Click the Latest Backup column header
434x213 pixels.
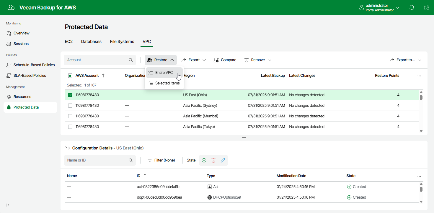click(273, 76)
